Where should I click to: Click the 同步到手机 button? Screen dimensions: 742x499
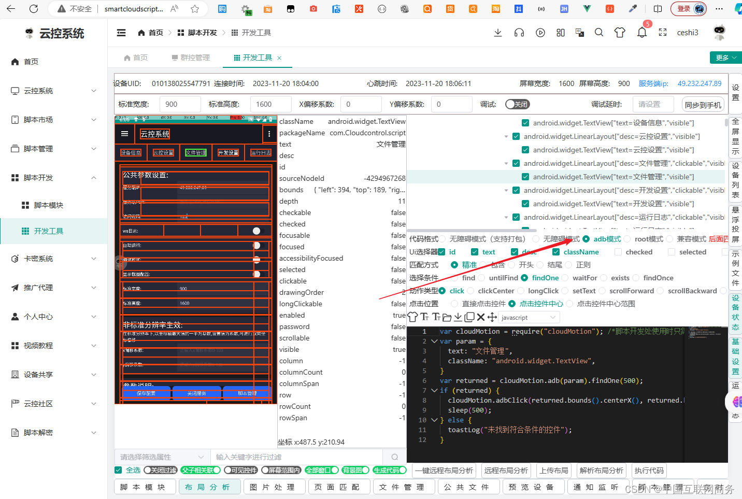coord(703,105)
